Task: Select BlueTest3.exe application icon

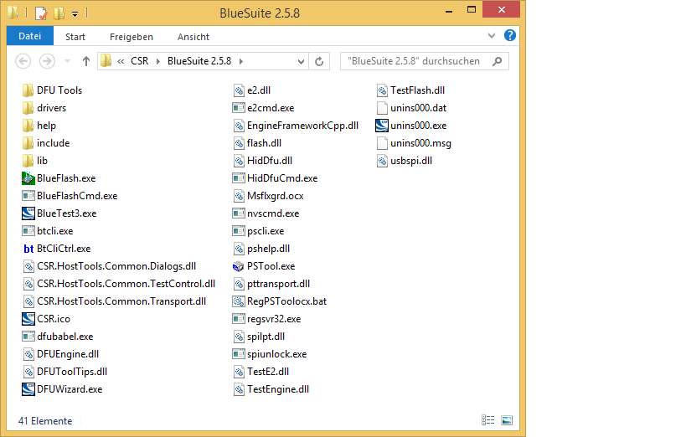Action: 28,213
